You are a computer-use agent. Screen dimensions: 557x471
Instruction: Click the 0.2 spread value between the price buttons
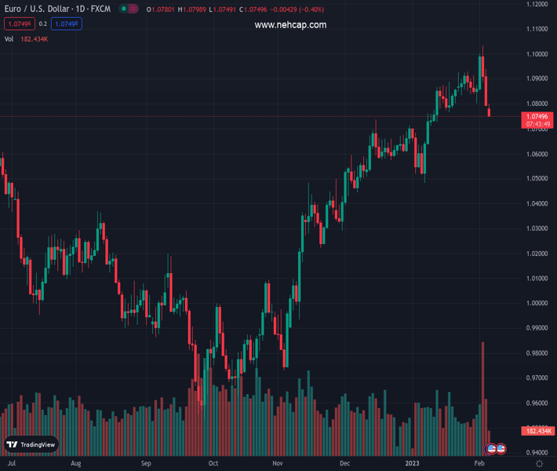pyautogui.click(x=43, y=24)
